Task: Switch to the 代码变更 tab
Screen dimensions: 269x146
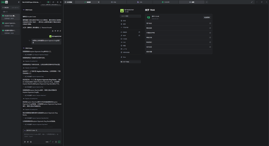Action: click(x=166, y=2)
